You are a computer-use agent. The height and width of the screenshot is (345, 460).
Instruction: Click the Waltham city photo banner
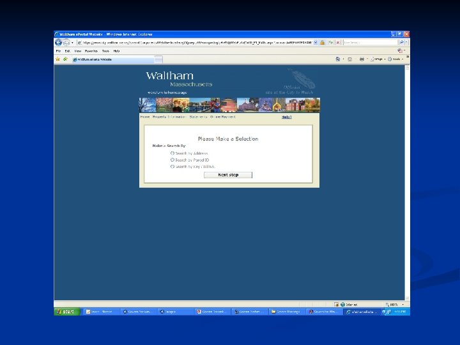pyautogui.click(x=229, y=105)
